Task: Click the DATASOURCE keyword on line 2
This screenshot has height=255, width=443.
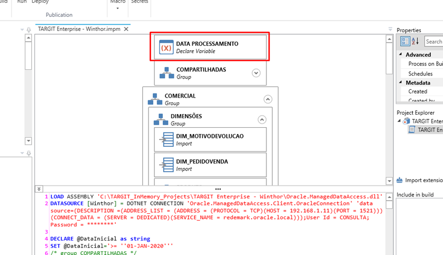Action: [67, 203]
